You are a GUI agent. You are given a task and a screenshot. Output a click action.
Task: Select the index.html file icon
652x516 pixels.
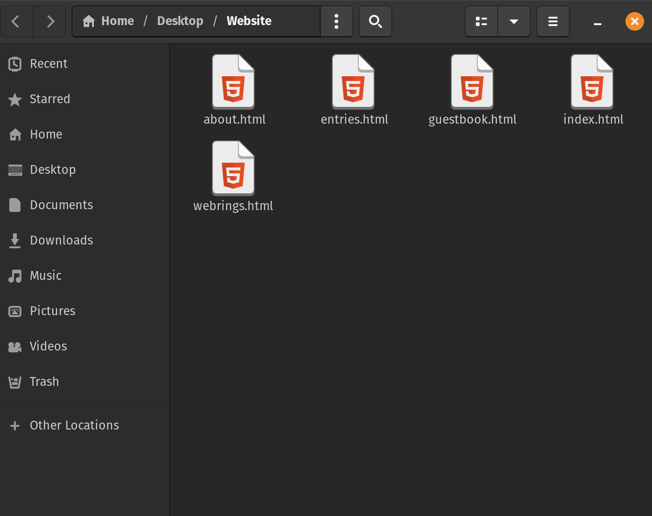[592, 82]
